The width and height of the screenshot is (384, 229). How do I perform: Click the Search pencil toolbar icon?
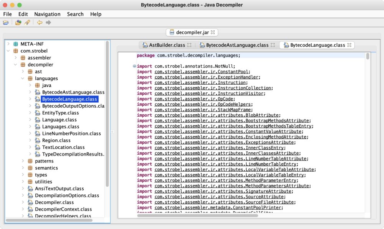pos(27,23)
